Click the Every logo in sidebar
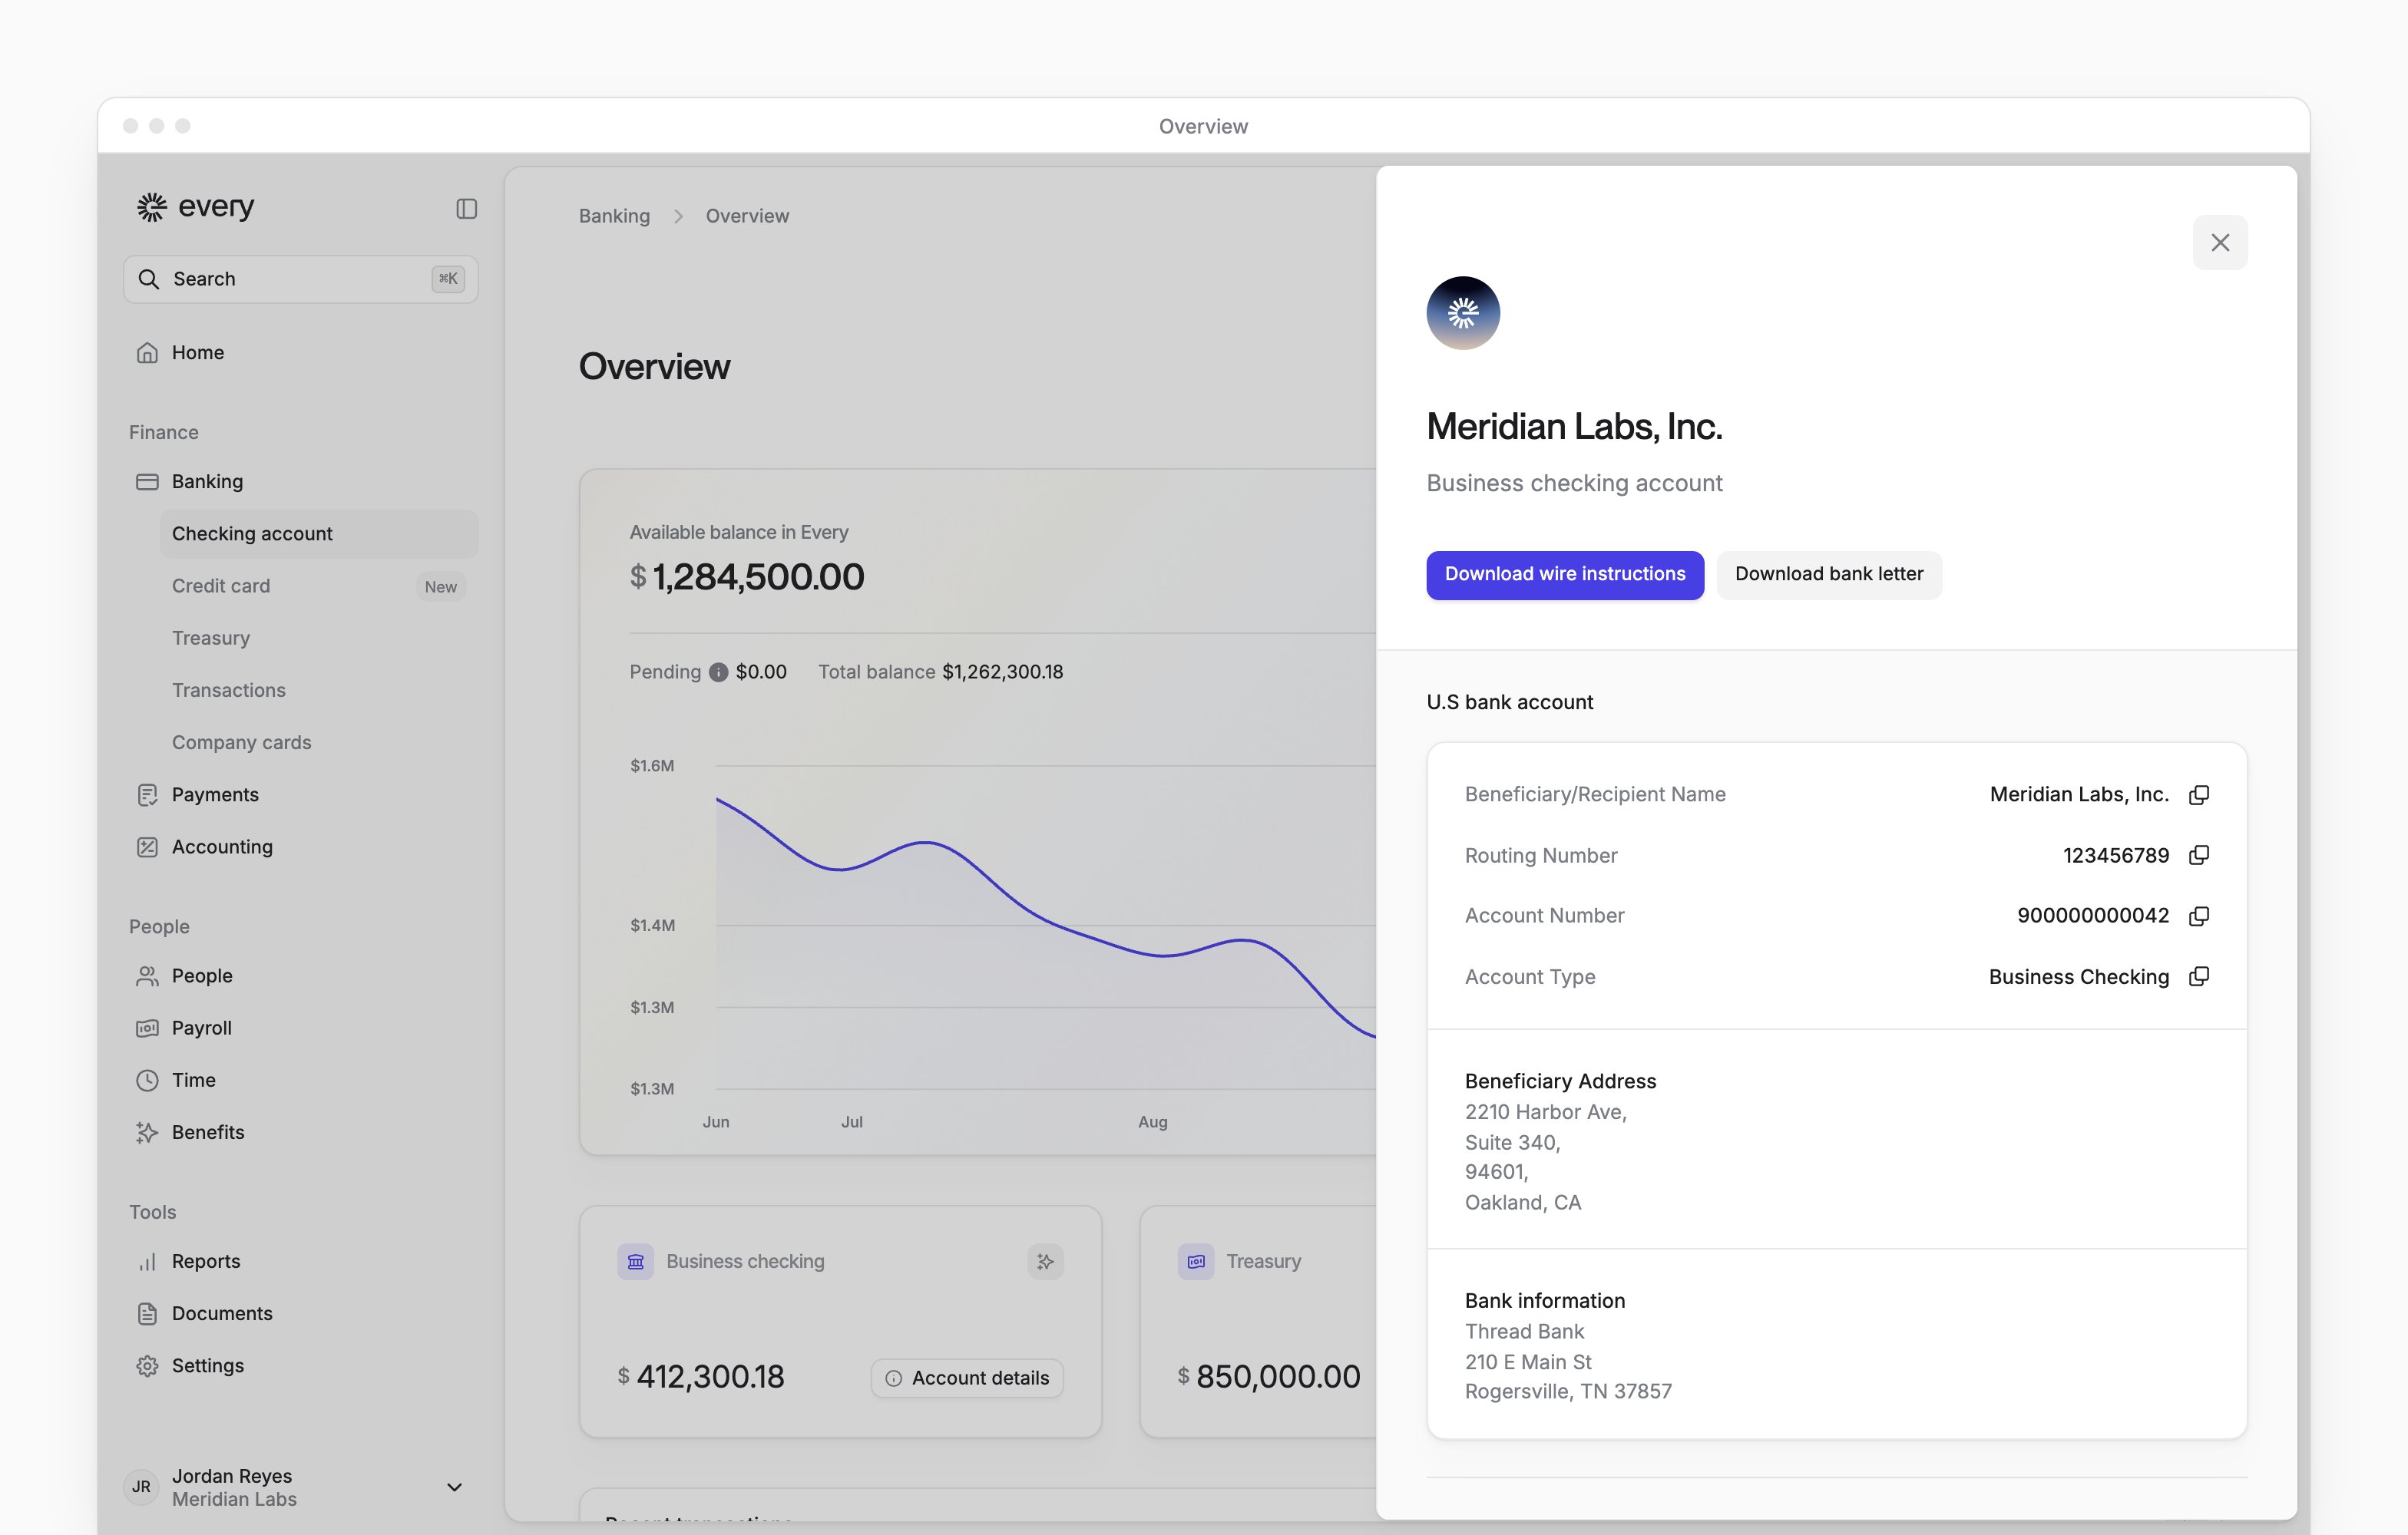This screenshot has height=1535, width=2408. tap(196, 206)
